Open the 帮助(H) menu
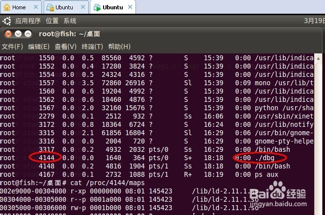This screenshot has height=215, width=325. [119, 47]
